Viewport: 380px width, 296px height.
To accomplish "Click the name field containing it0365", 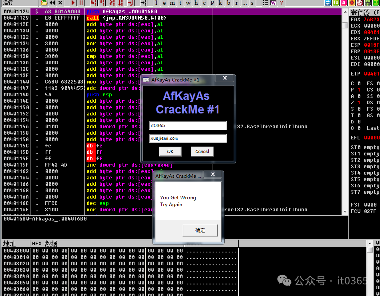I will [x=188, y=125].
